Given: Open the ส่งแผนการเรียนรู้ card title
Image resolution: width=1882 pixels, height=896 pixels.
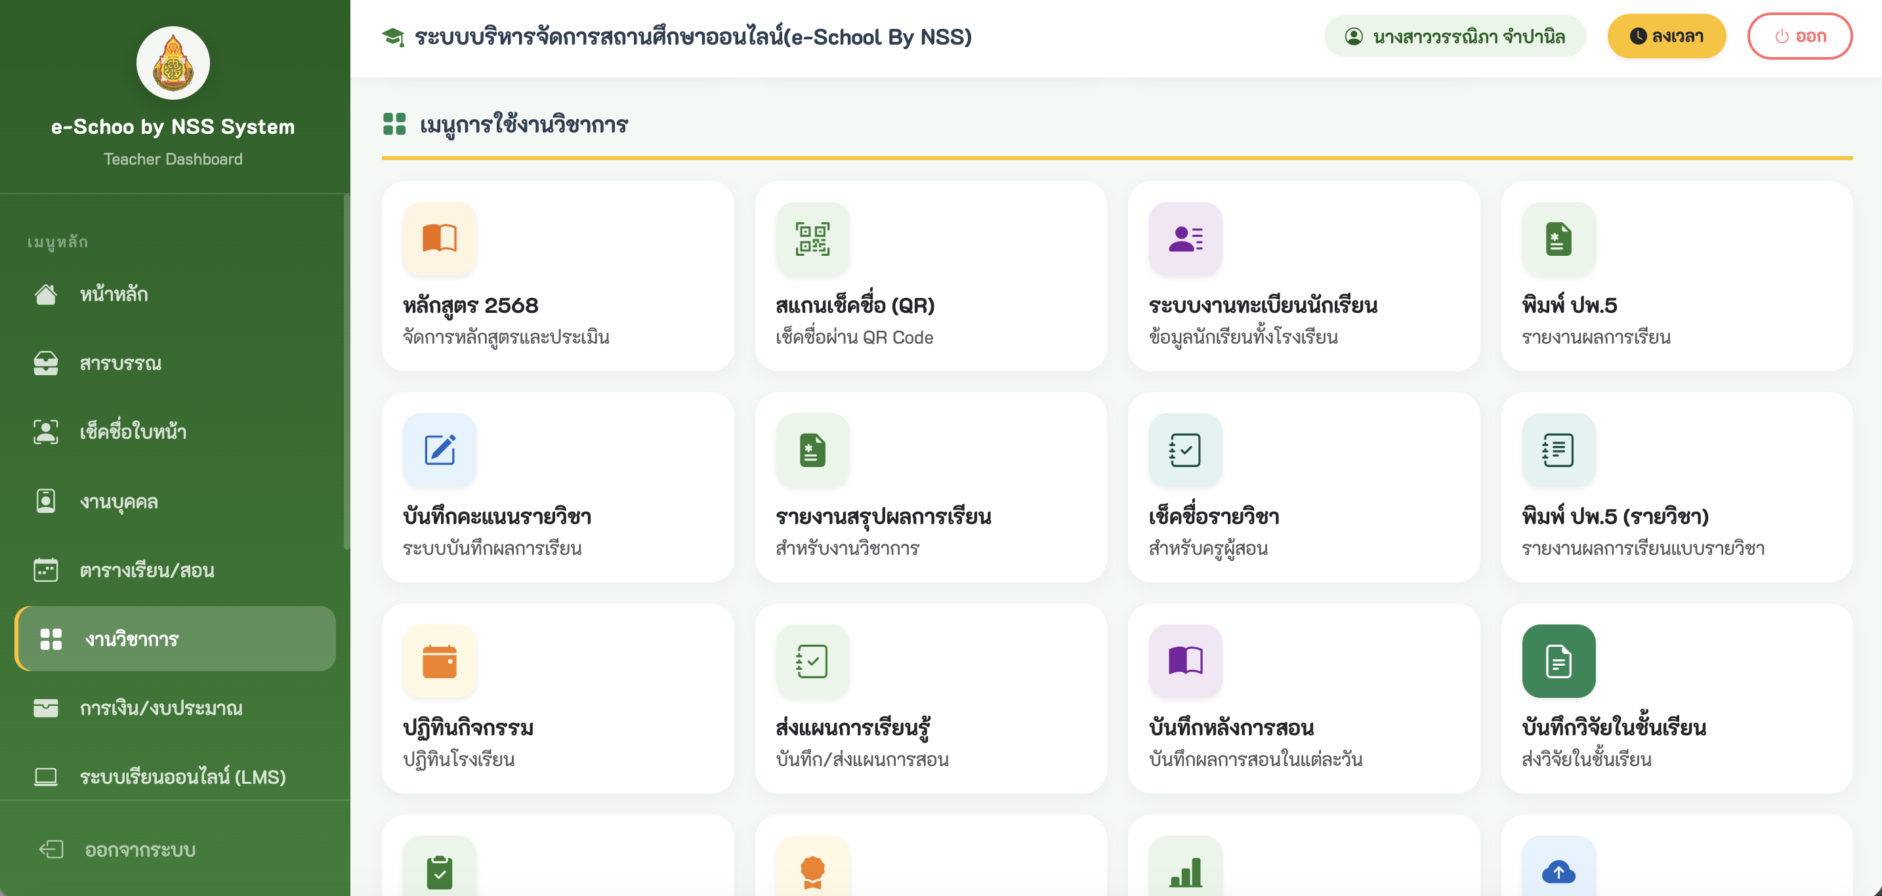Looking at the screenshot, I should click(x=852, y=727).
